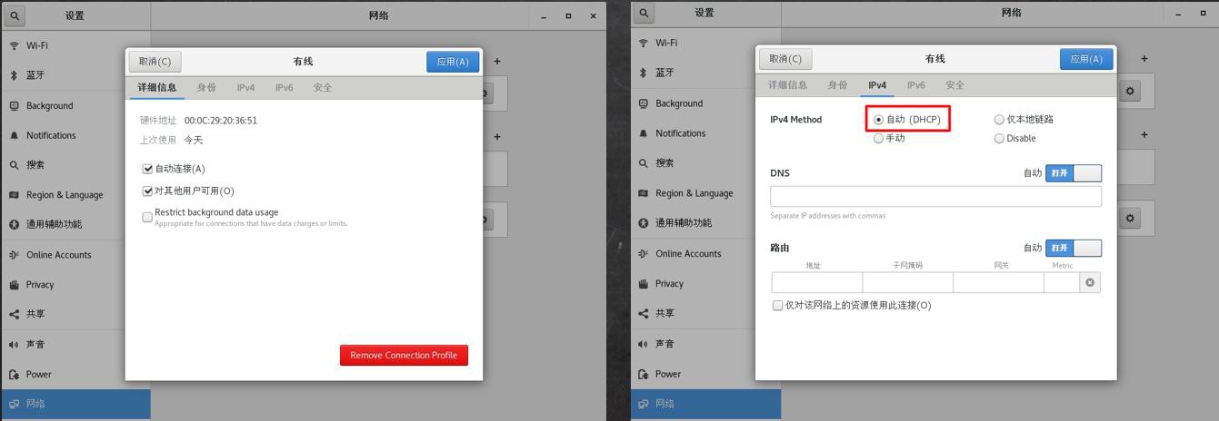Screen dimensions: 1219x421
Task: Uncheck the 自动连接(A) checkbox
Action: coord(147,169)
